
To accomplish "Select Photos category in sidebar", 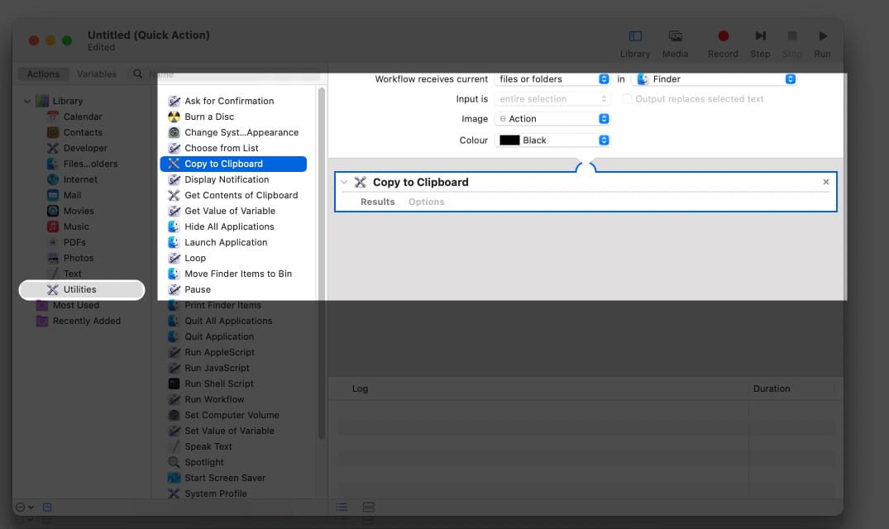I will pos(79,258).
